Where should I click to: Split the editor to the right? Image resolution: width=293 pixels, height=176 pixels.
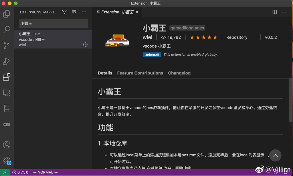click(274, 12)
